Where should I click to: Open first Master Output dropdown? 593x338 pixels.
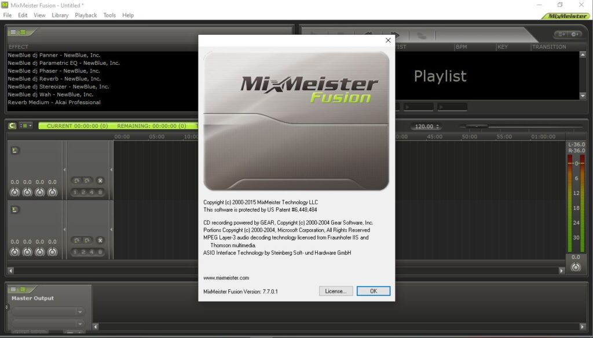[x=47, y=312]
